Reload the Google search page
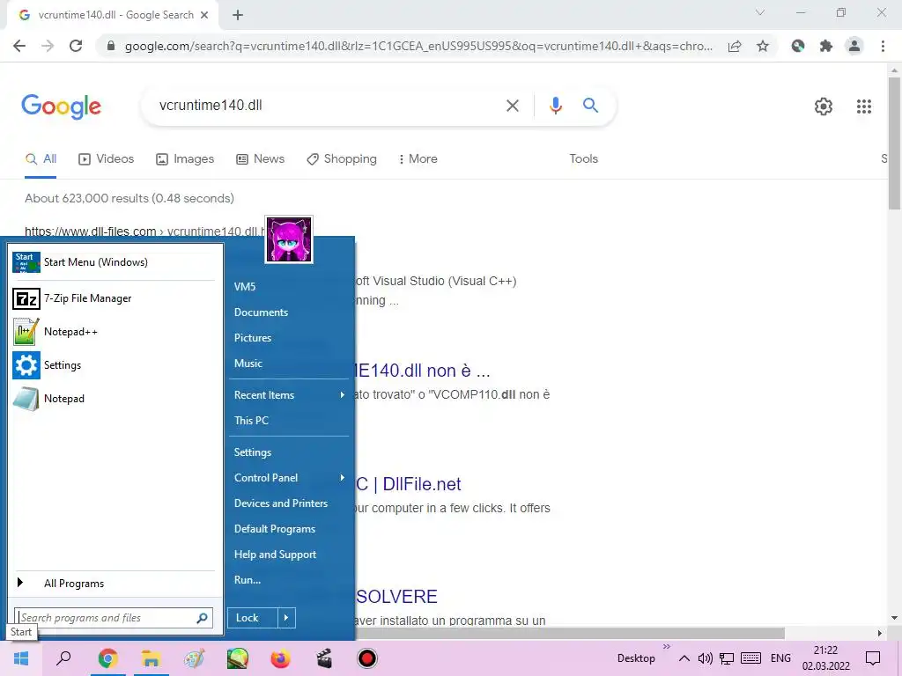 pos(76,46)
